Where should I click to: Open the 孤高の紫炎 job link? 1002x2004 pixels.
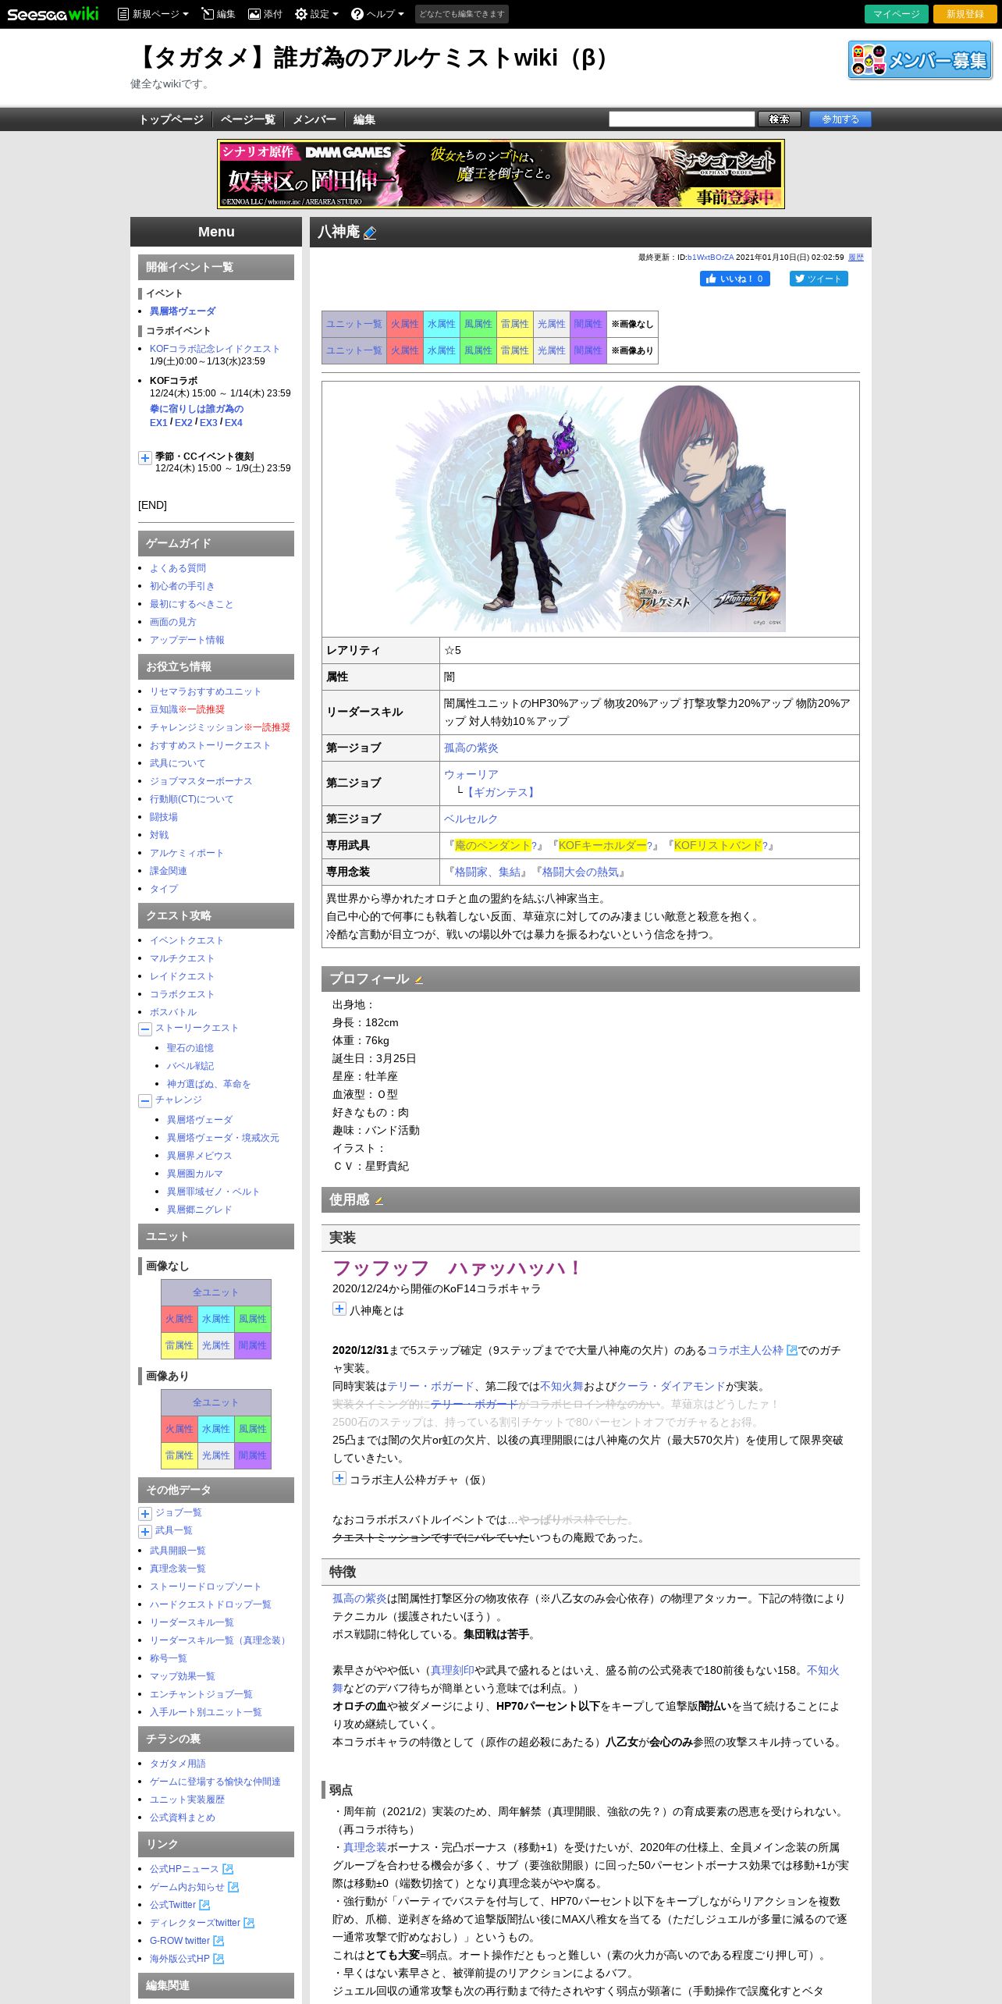click(471, 748)
